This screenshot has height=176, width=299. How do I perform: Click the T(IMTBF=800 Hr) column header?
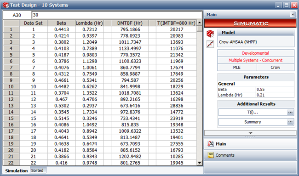(x=176, y=23)
